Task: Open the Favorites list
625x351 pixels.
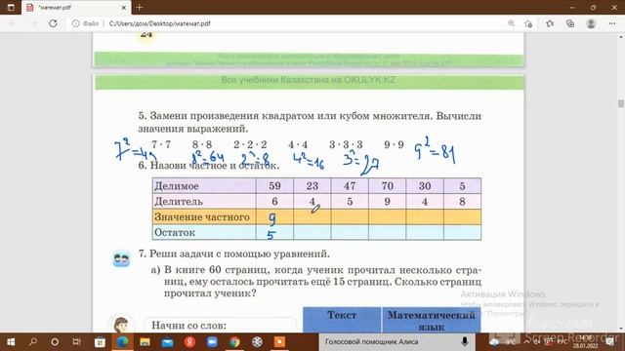Action: coord(550,23)
